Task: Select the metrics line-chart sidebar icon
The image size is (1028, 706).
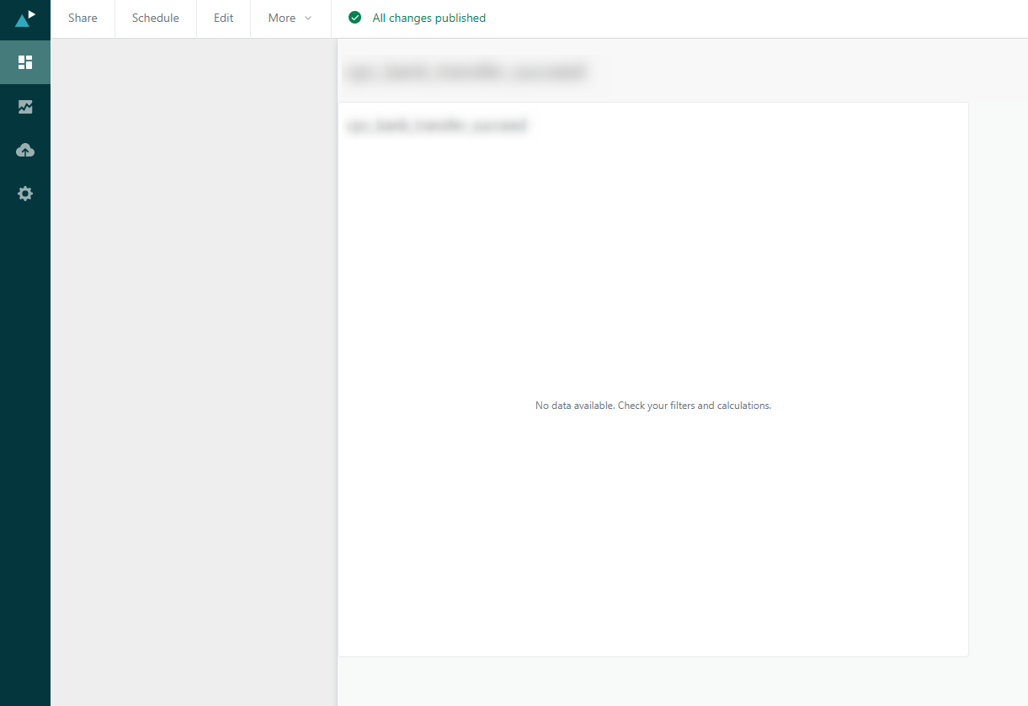Action: (x=25, y=106)
